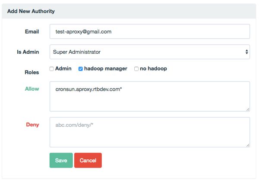Viewport: 259px width, 183px height.
Task: Click into the Deny text area
Action: 149,132
